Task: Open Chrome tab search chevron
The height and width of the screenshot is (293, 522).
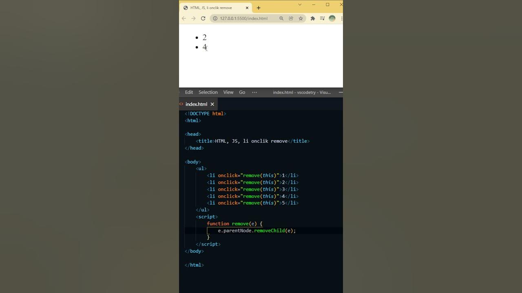Action: pyautogui.click(x=300, y=4)
